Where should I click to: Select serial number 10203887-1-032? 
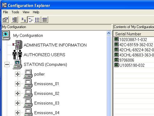(133, 40)
